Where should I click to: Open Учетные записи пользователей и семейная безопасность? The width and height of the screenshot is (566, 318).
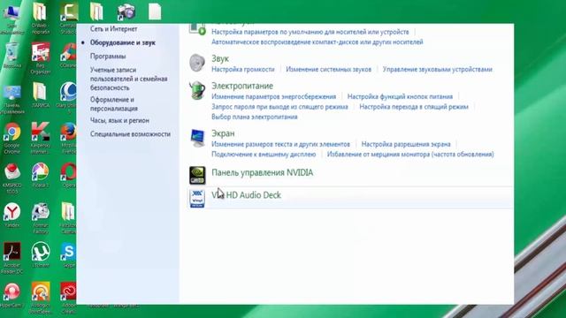[x=129, y=79]
